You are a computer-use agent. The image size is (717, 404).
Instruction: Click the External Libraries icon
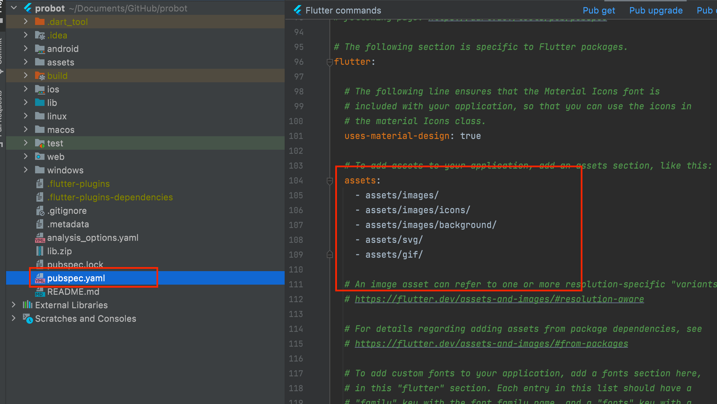coord(28,305)
